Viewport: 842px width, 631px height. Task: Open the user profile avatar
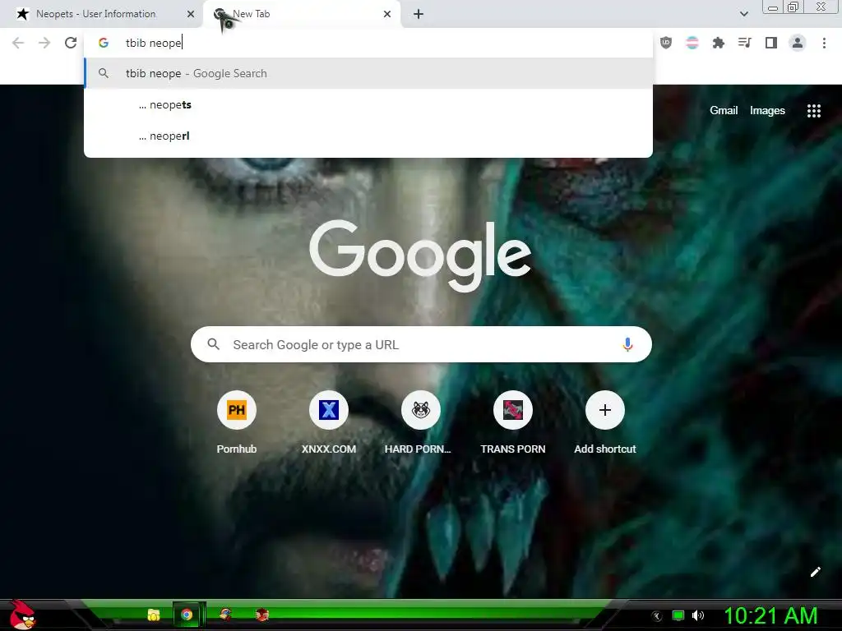(798, 43)
